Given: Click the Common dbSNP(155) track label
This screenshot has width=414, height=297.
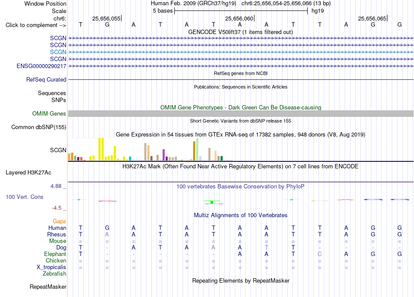Looking at the screenshot, I should [x=39, y=127].
